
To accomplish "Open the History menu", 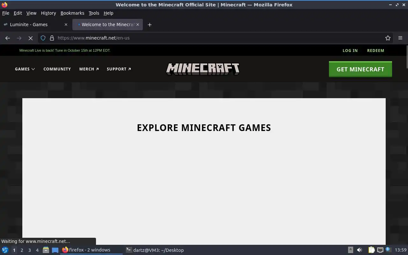I will [48, 13].
